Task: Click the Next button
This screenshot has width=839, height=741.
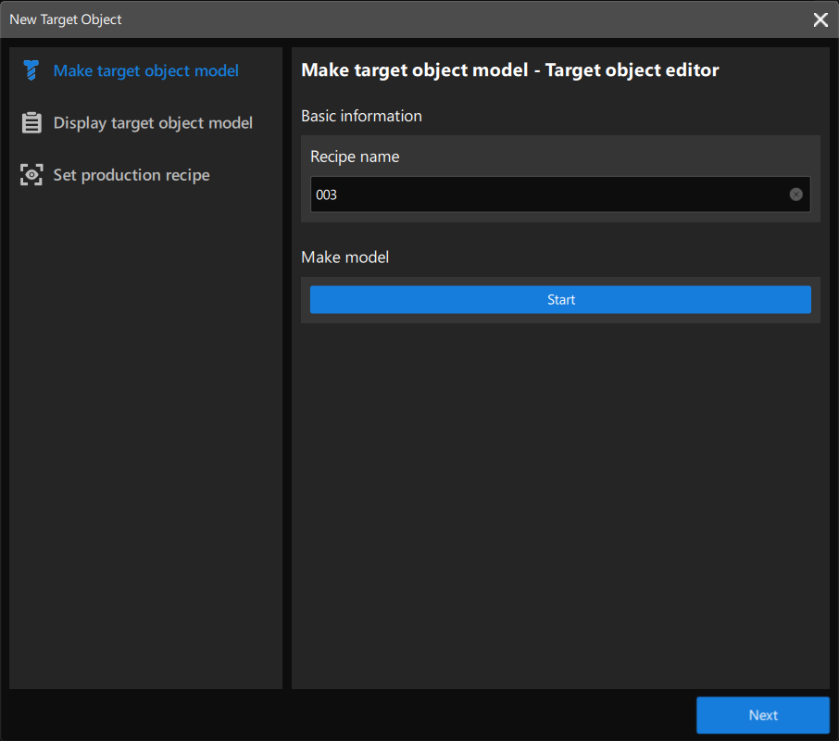Action: [x=762, y=715]
